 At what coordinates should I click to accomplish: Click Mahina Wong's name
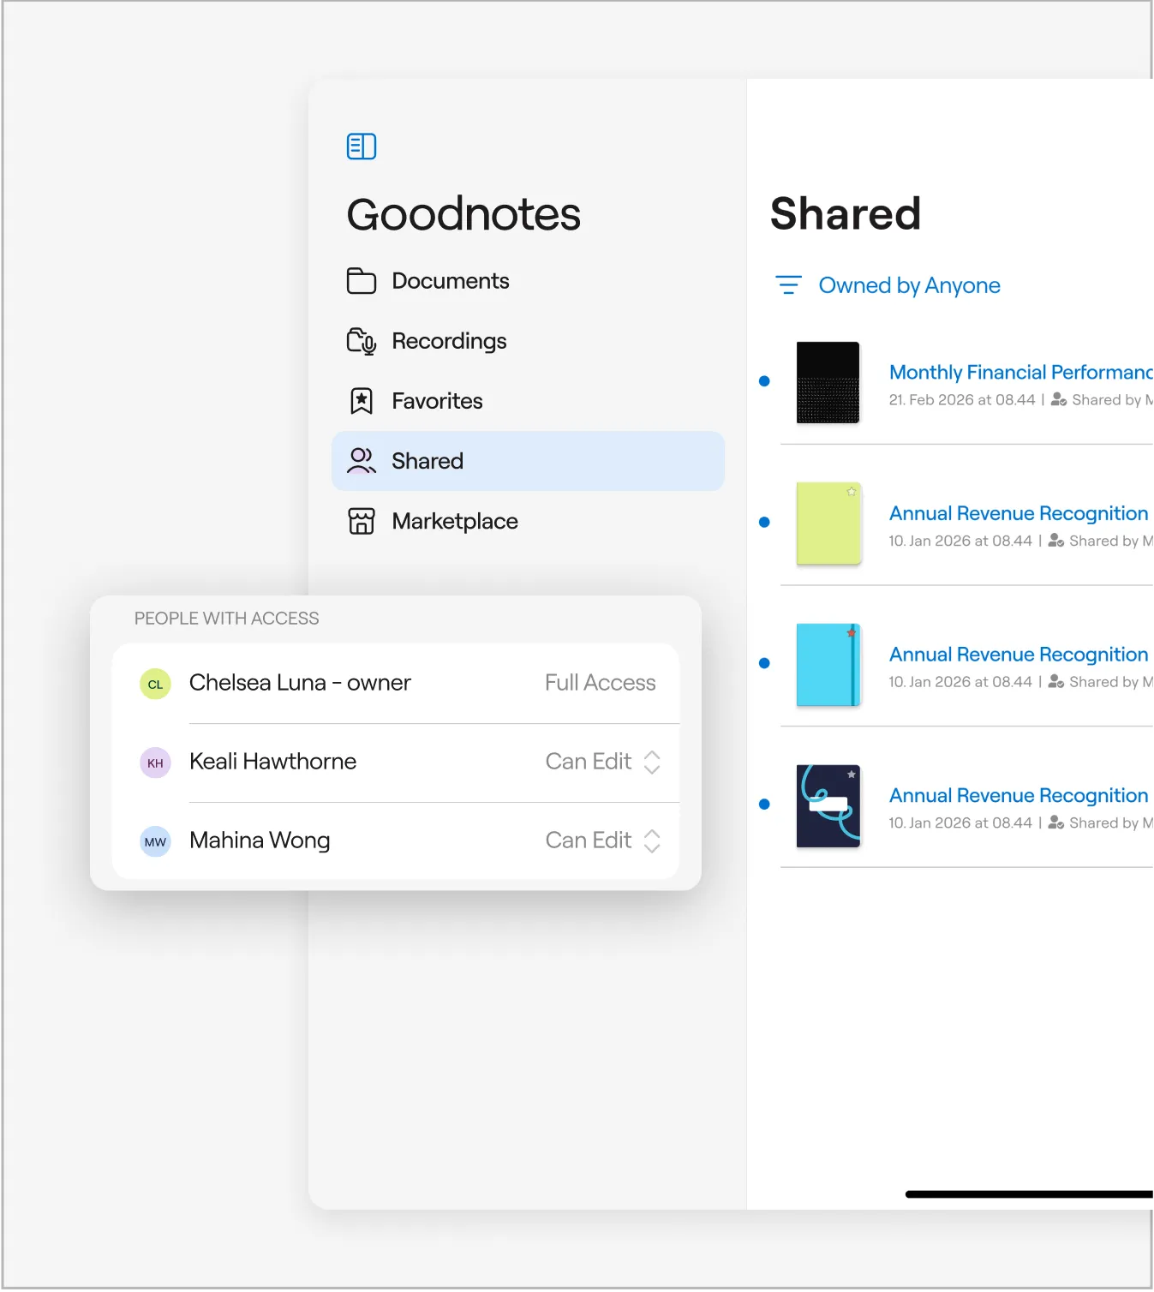click(x=260, y=840)
